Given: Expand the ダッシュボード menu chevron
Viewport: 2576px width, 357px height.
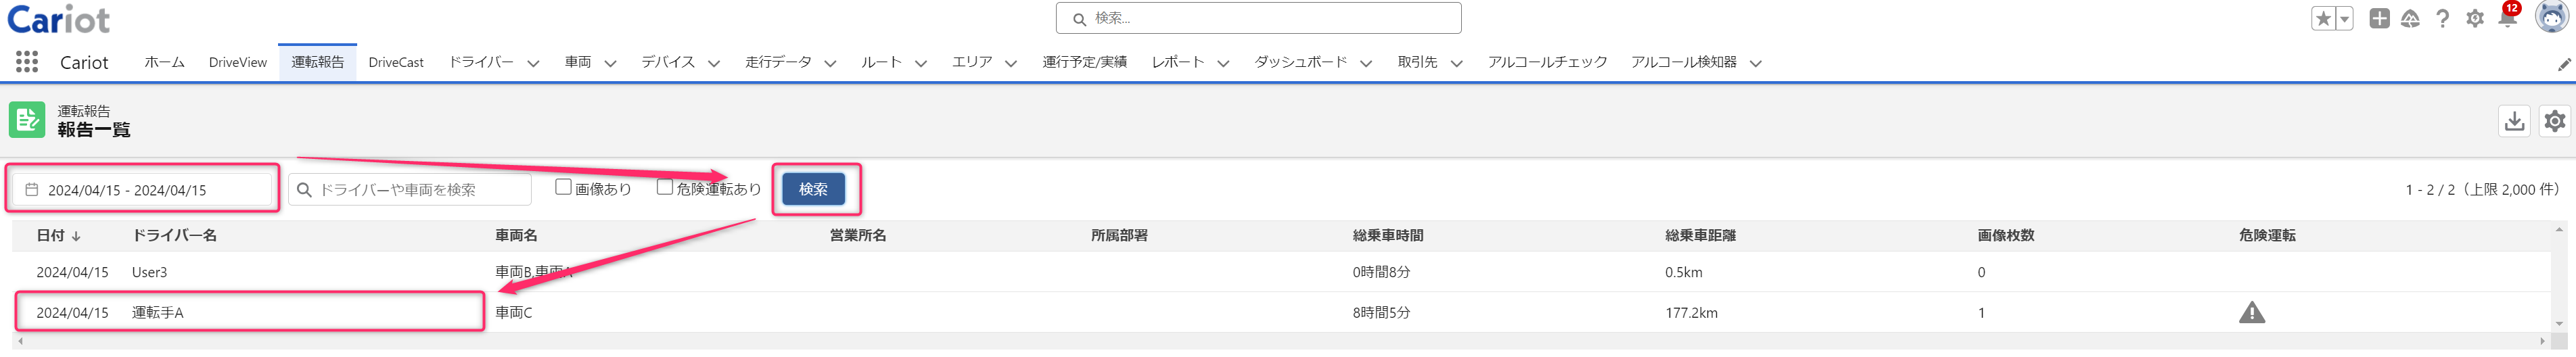Looking at the screenshot, I should point(1366,63).
